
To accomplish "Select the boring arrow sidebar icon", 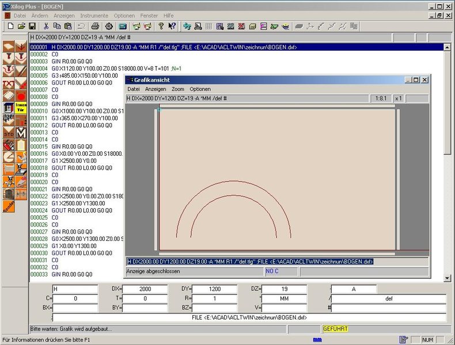I will pyautogui.click(x=21, y=47).
